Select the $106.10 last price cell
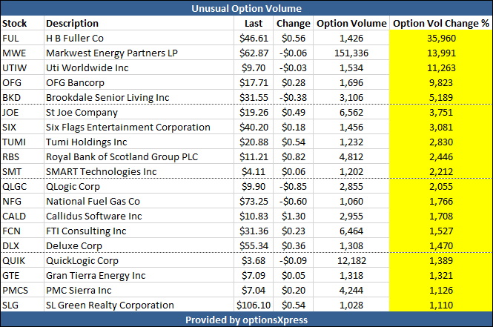Viewport: 493px width, 327px height. (254, 305)
